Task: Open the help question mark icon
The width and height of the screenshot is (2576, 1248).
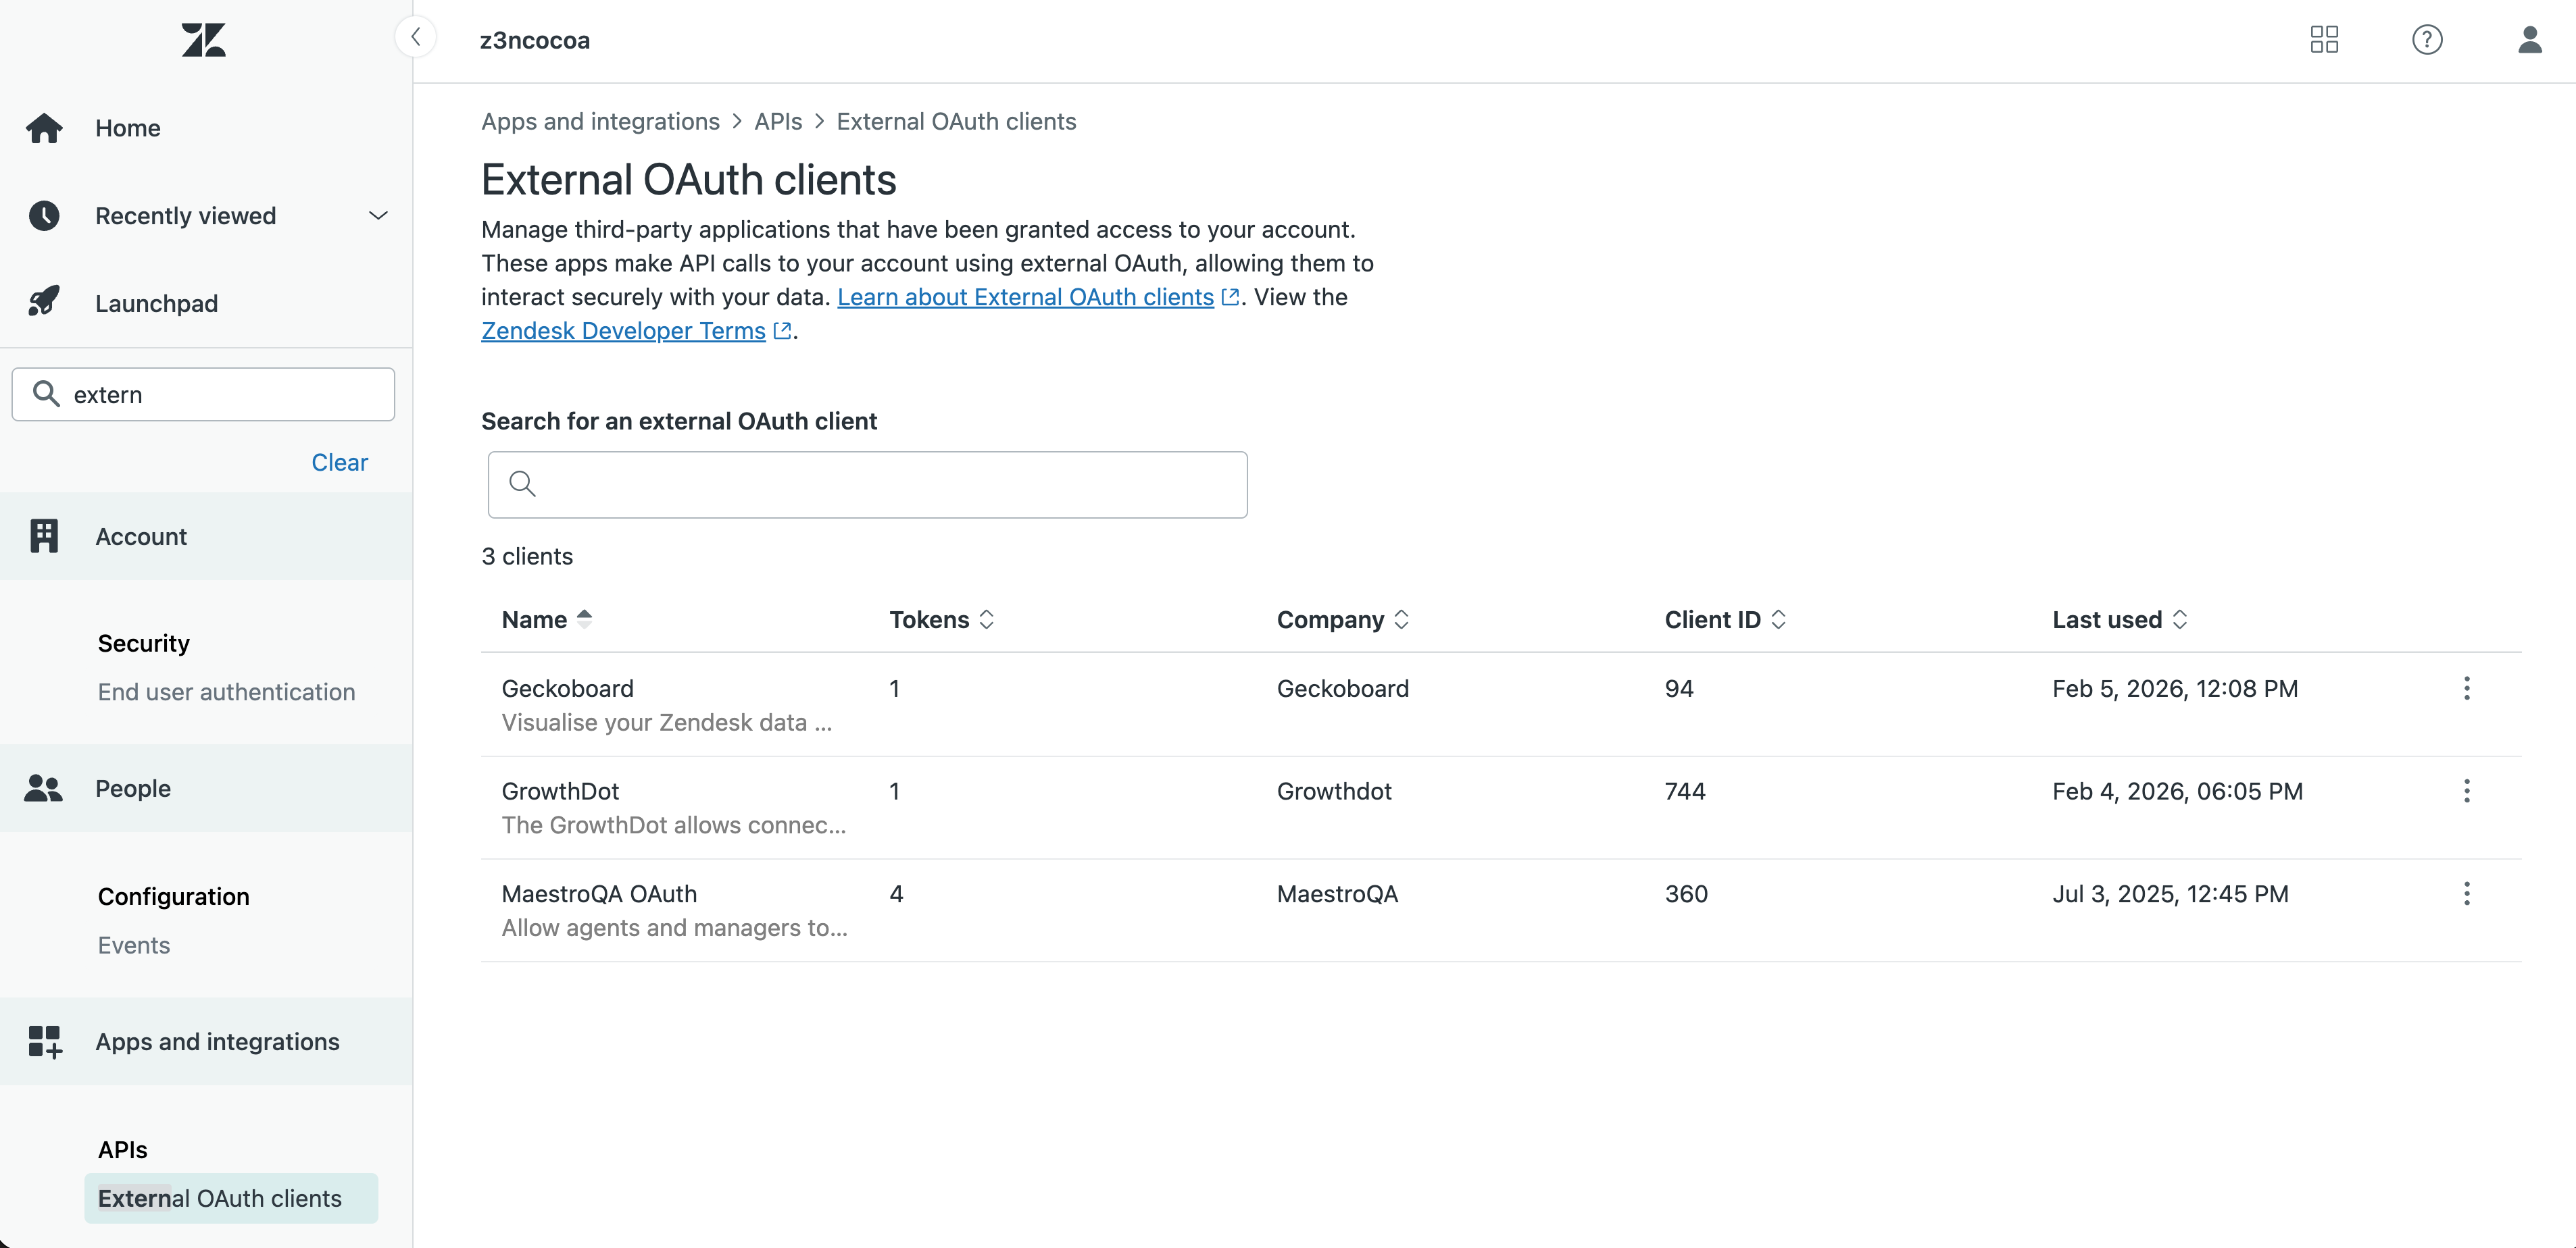Action: click(x=2426, y=40)
